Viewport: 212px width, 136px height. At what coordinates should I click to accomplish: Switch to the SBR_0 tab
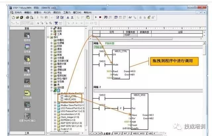[117, 134]
